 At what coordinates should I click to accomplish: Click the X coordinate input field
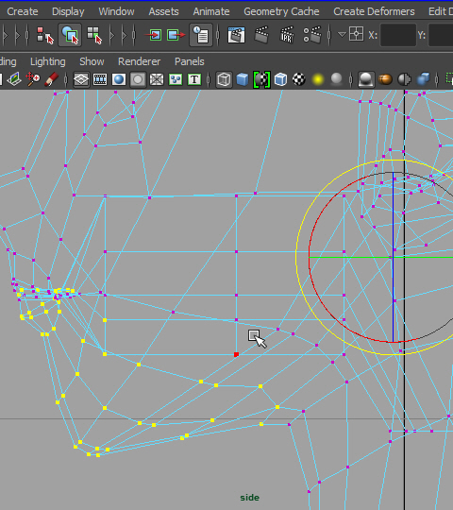(398, 35)
